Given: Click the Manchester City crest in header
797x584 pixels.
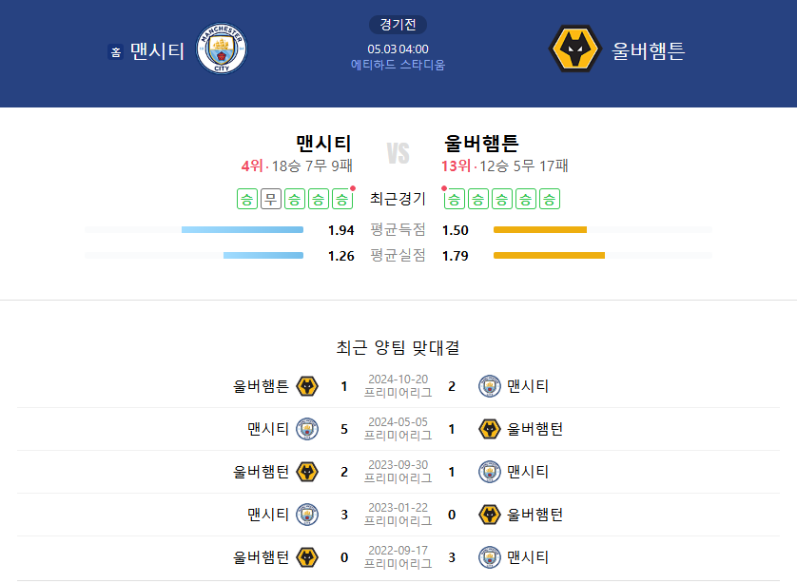Looking at the screenshot, I should pyautogui.click(x=222, y=49).
